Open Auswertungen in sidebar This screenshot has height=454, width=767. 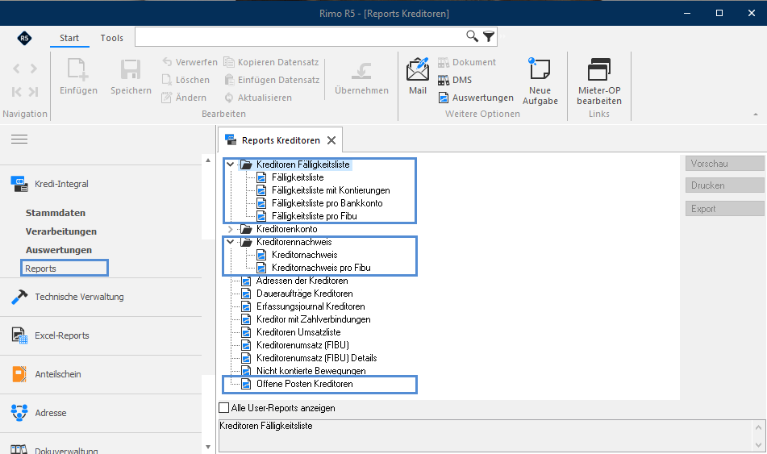click(59, 250)
